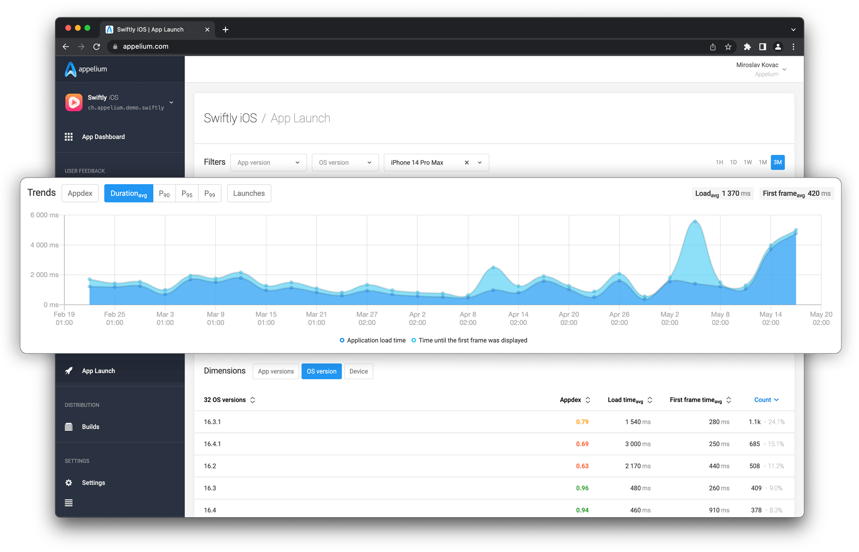The image size is (859, 552).
Task: Sort by 32 OS versions column
Action: coord(229,400)
